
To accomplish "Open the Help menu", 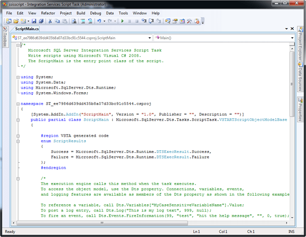I will [156, 13].
